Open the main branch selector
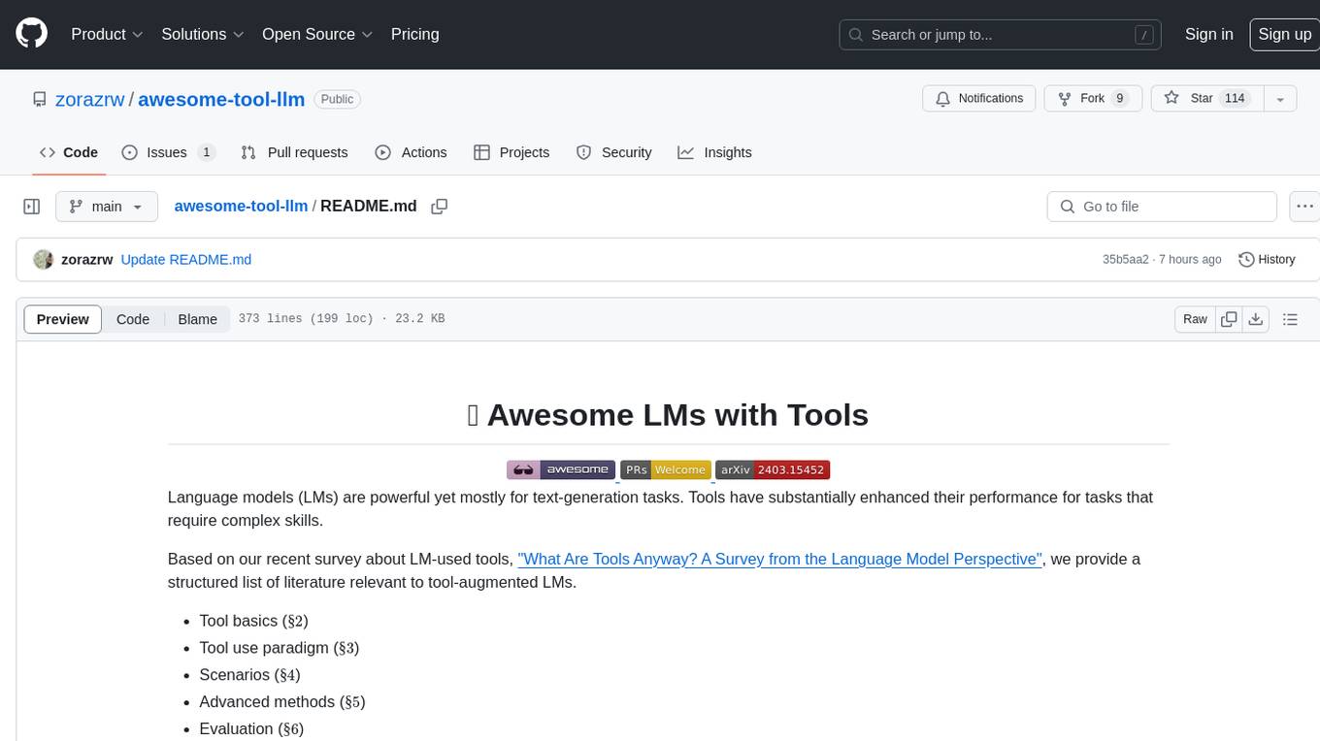This screenshot has width=1320, height=741. coord(106,207)
